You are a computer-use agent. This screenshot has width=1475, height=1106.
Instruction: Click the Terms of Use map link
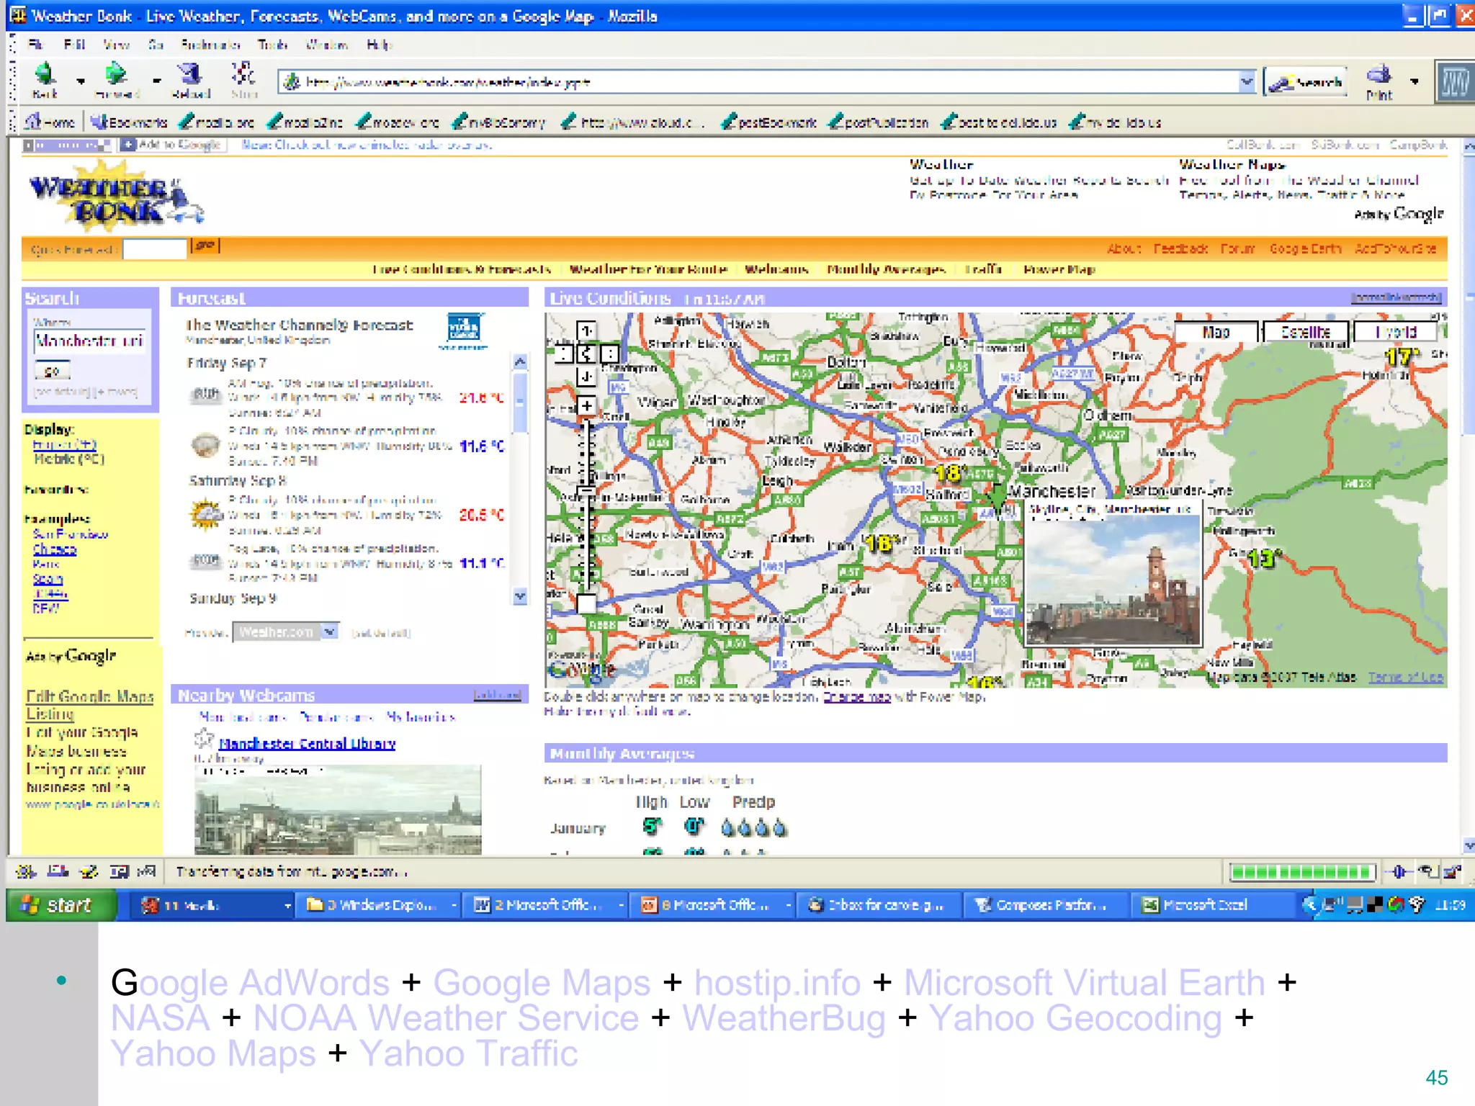point(1406,677)
